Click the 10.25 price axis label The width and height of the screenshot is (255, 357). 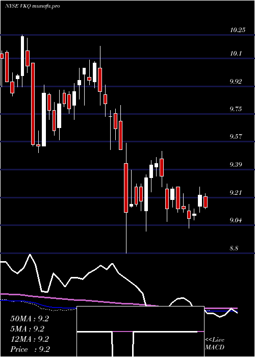tap(238, 30)
